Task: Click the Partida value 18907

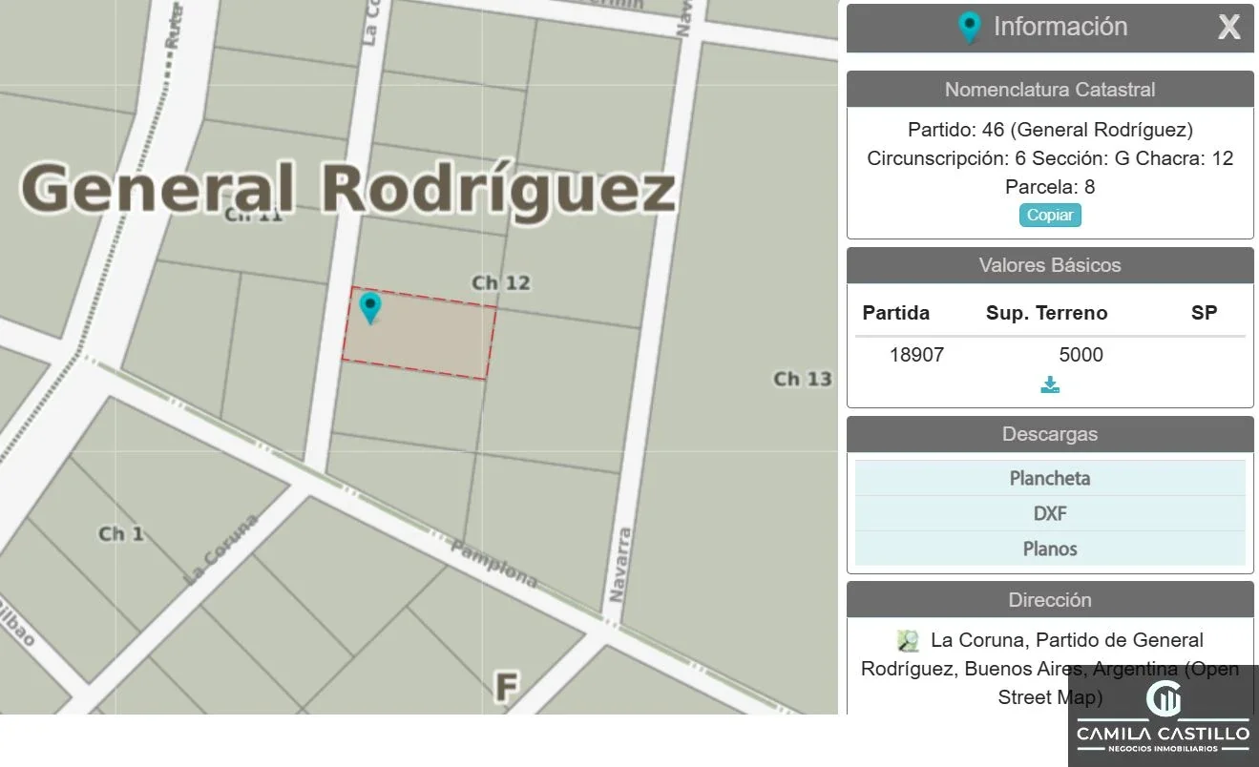Action: [916, 355]
